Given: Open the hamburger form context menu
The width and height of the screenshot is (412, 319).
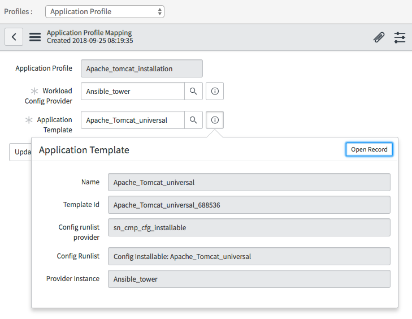Looking at the screenshot, I should 35,37.
